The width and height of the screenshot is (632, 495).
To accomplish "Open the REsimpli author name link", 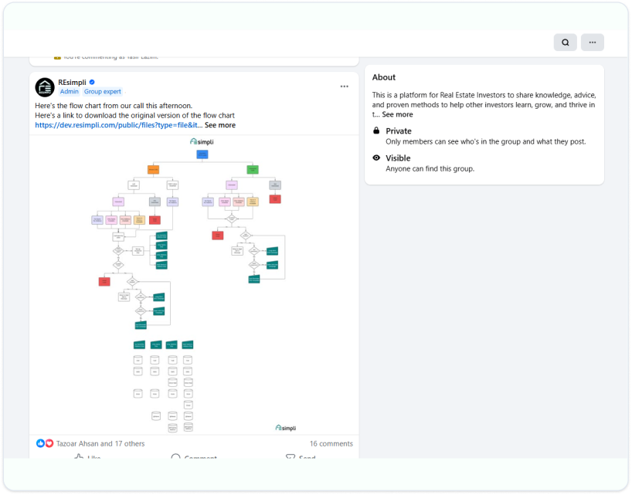I will tap(72, 82).
